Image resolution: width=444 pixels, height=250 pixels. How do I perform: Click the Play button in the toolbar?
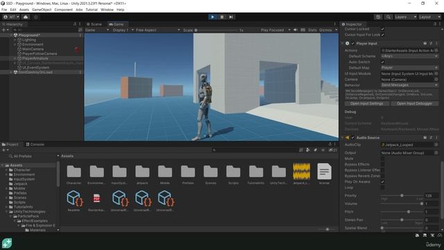213,17
